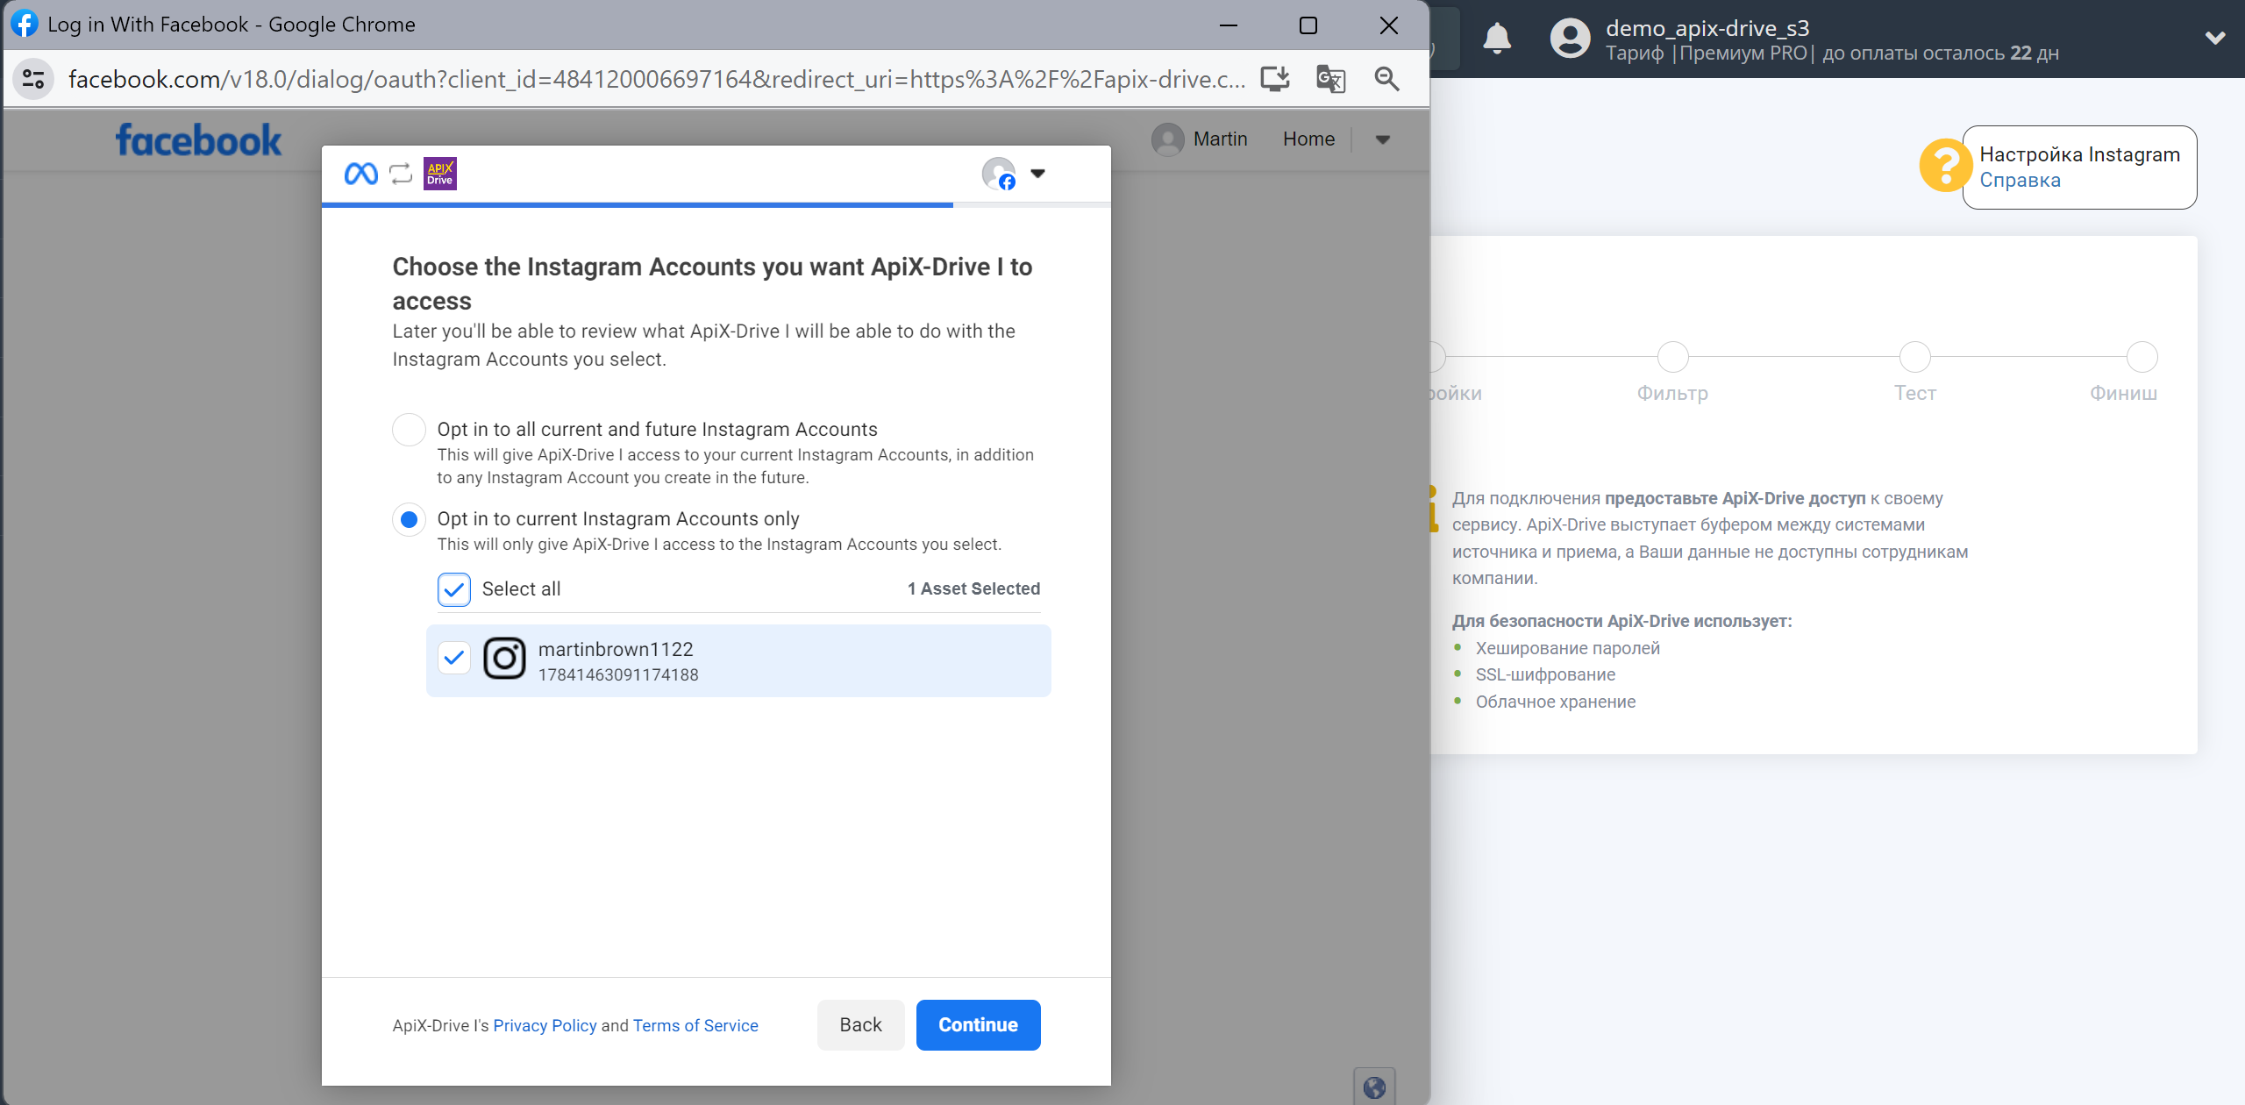The height and width of the screenshot is (1105, 2245).
Task: Click the Privacy Policy link
Action: (x=544, y=1025)
